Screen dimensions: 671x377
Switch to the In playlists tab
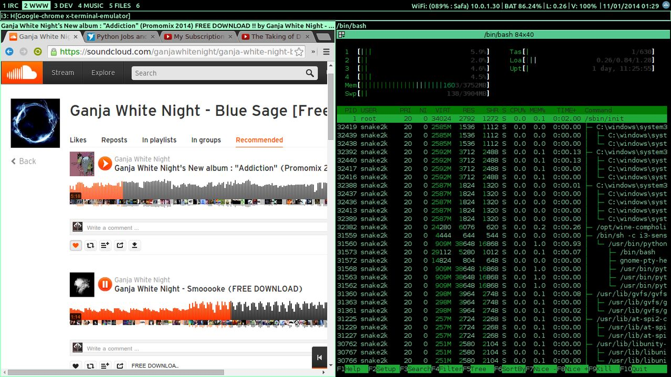[x=159, y=140]
